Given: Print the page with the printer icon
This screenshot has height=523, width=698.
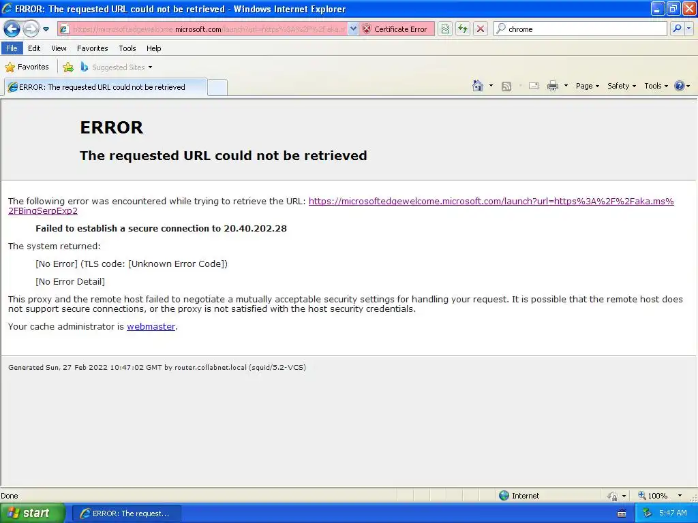Looking at the screenshot, I should click(552, 86).
